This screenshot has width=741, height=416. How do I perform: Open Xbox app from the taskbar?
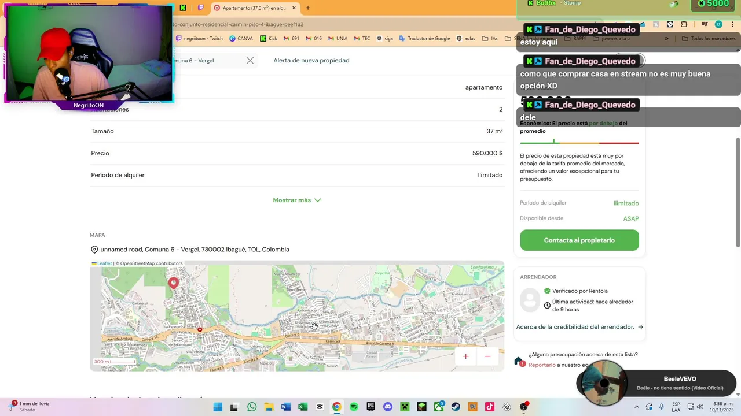(439, 407)
